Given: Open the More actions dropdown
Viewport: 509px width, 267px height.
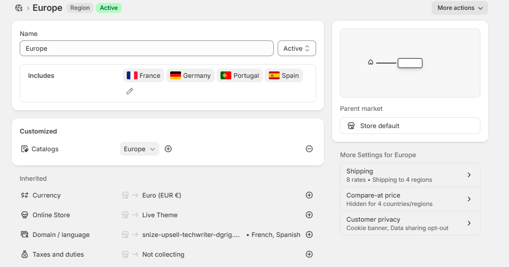Looking at the screenshot, I should point(460,8).
